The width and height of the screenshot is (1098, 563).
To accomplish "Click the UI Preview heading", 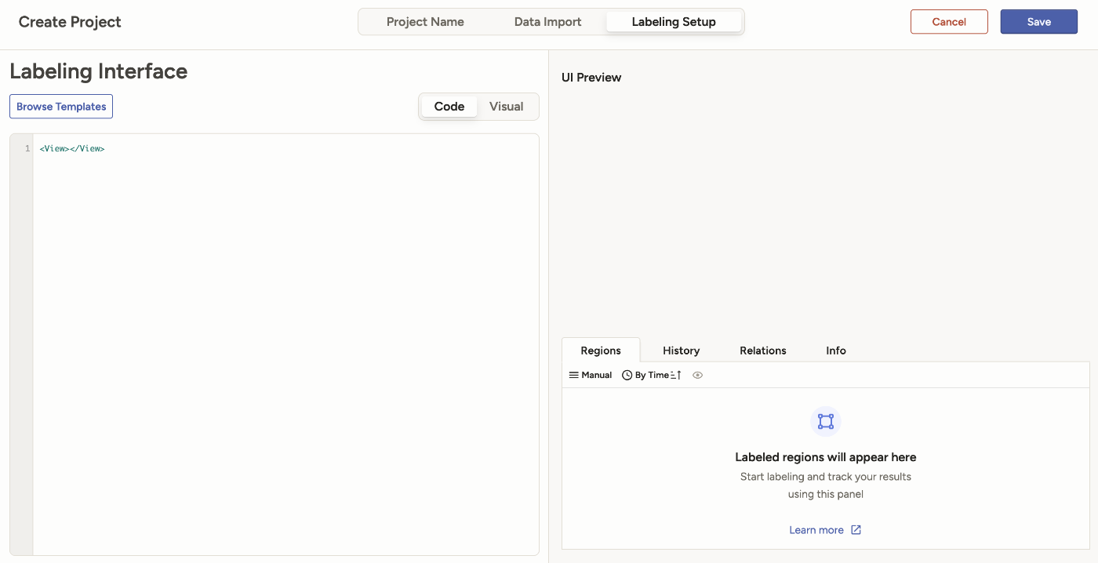I will tap(591, 78).
